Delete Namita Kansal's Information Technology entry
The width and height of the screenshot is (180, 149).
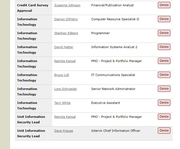pos(164,61)
